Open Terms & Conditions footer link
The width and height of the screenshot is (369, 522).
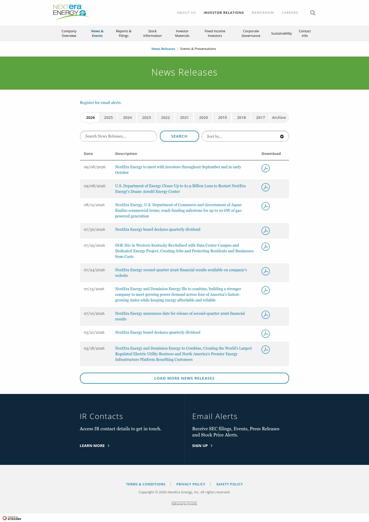pyautogui.click(x=146, y=484)
